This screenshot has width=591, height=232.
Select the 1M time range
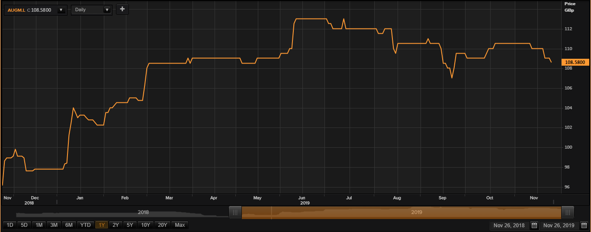pos(39,225)
